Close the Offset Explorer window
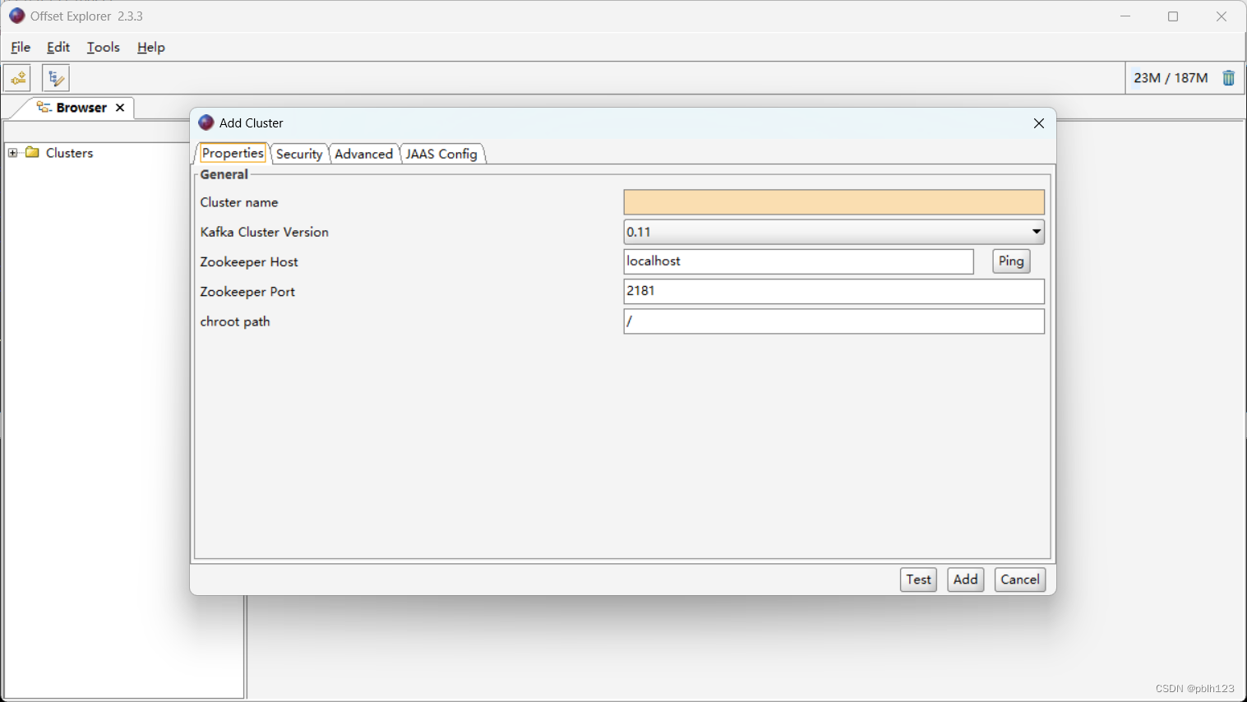This screenshot has width=1247, height=702. (x=1222, y=16)
